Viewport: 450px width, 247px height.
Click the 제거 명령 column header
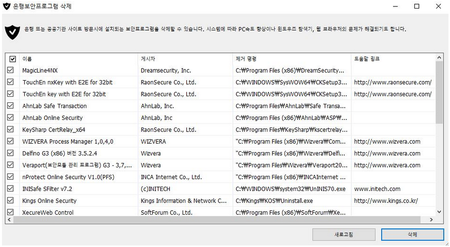[292, 59]
